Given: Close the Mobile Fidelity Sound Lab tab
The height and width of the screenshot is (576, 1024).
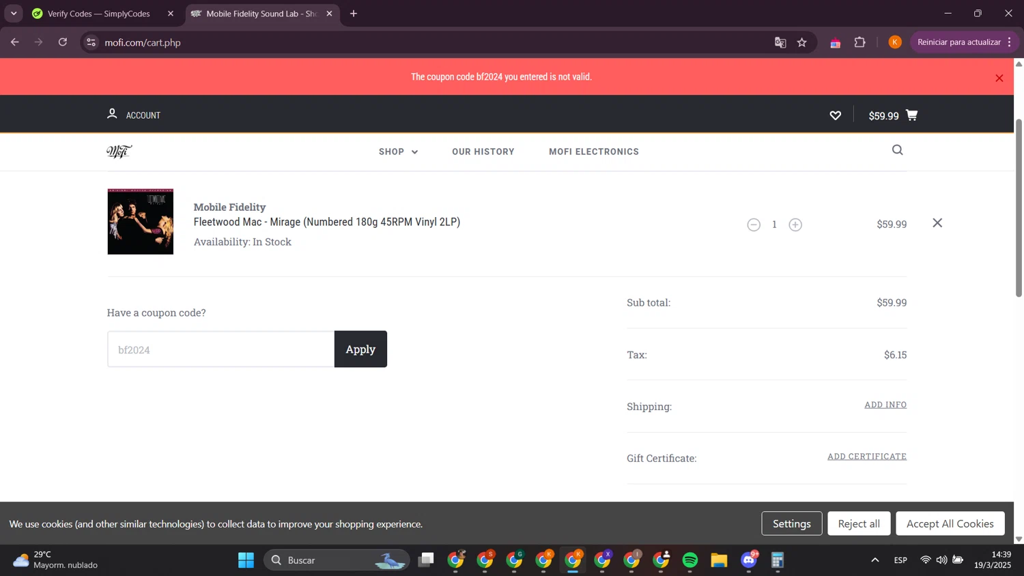Looking at the screenshot, I should pos(329,14).
